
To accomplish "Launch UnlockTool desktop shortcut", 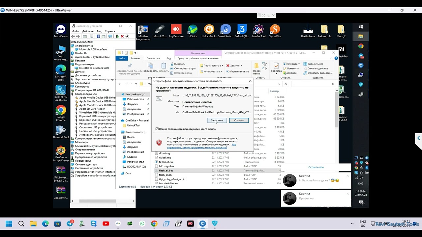I will pos(209,31).
